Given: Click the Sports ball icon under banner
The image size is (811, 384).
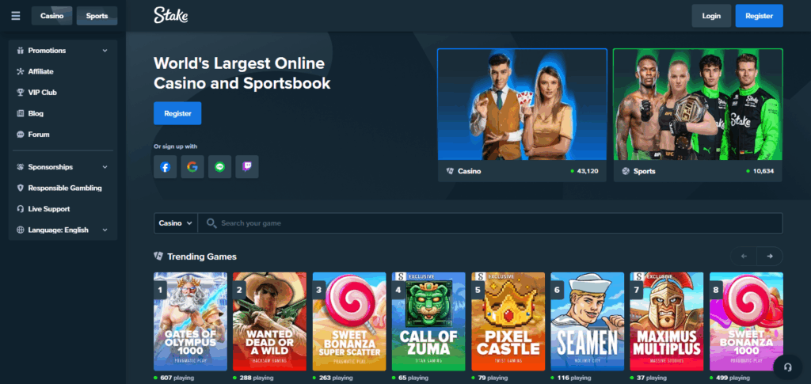Looking at the screenshot, I should (x=626, y=171).
